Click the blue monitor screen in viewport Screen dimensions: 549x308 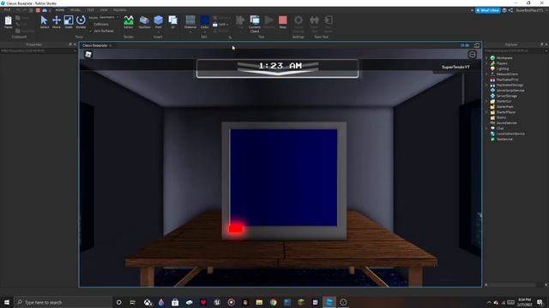284,177
